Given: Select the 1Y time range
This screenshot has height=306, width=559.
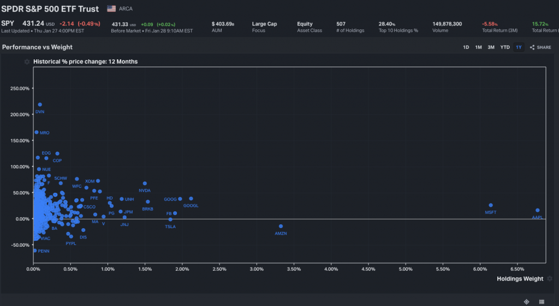Looking at the screenshot, I should pos(519,47).
